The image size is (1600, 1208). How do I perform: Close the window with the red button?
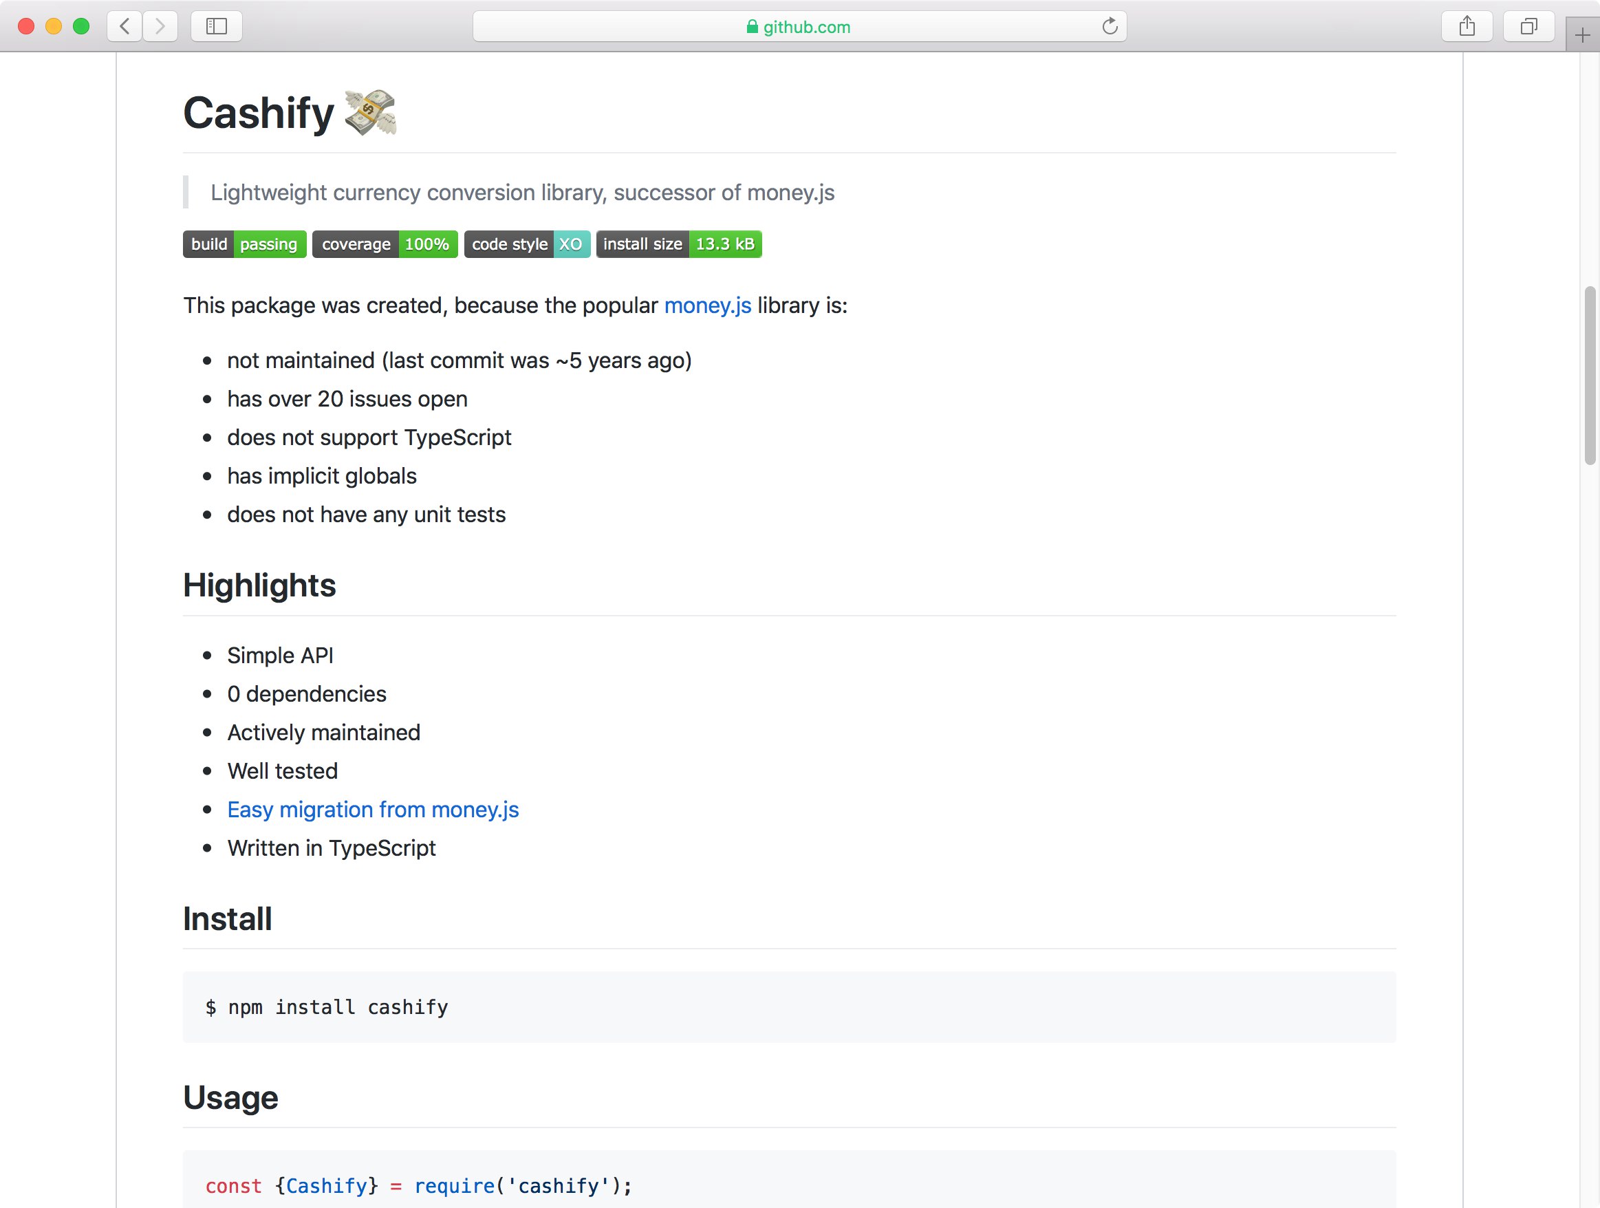click(26, 27)
